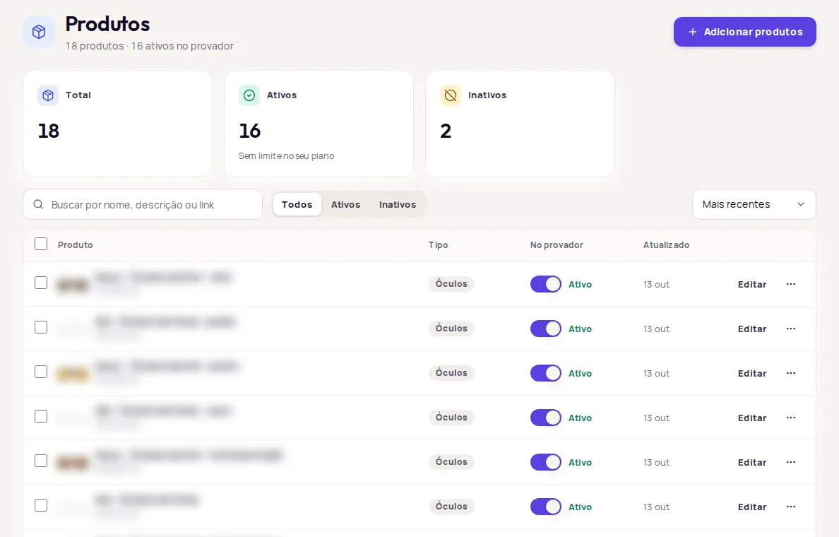Click Editar on the second product row

coord(752,329)
